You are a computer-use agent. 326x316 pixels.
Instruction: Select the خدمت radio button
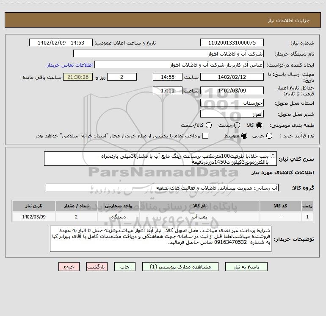(x=237, y=125)
